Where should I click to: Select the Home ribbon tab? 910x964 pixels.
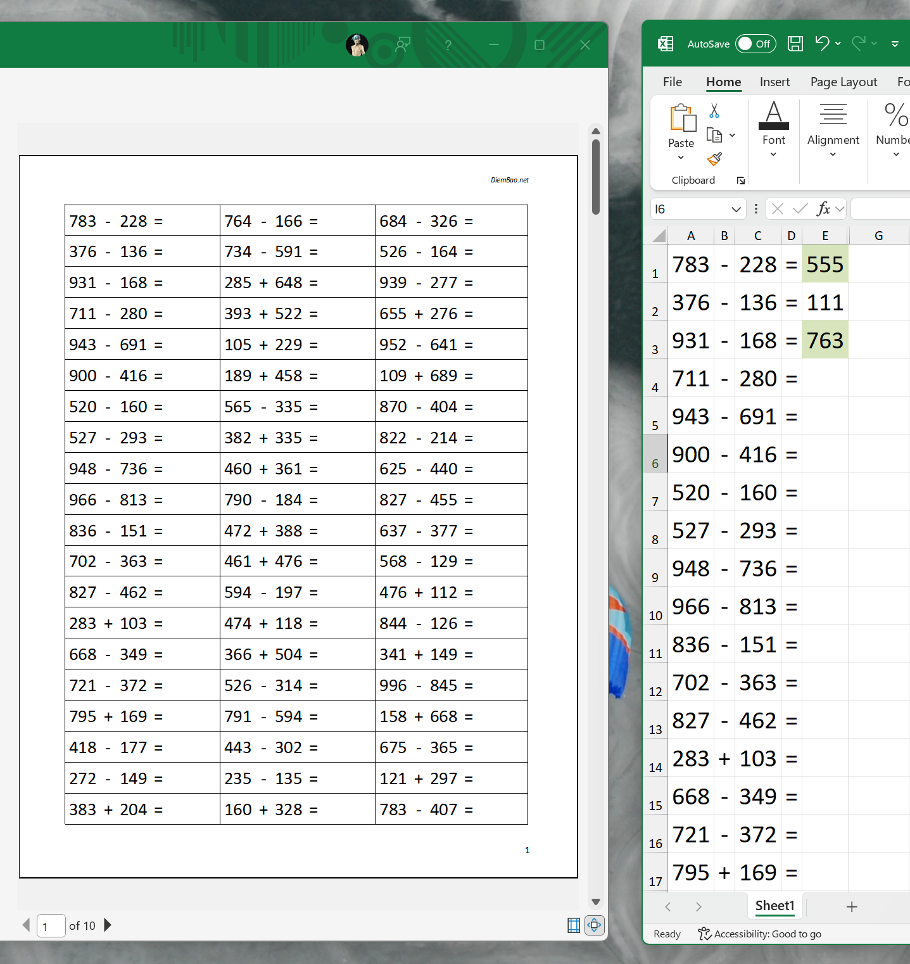tap(724, 82)
